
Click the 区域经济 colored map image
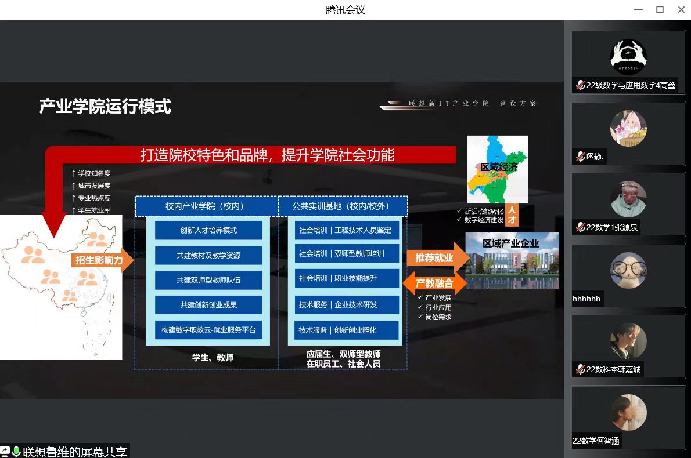(x=498, y=169)
